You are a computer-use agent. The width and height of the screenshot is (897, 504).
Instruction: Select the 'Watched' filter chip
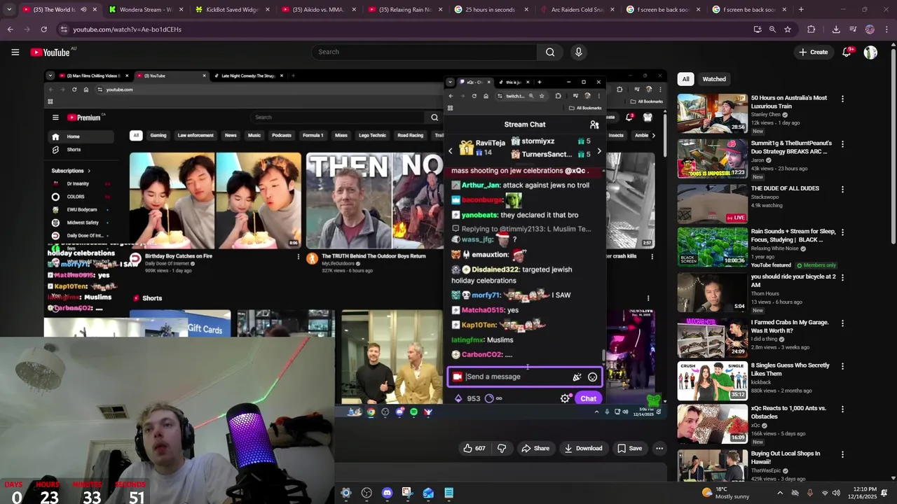pos(714,79)
